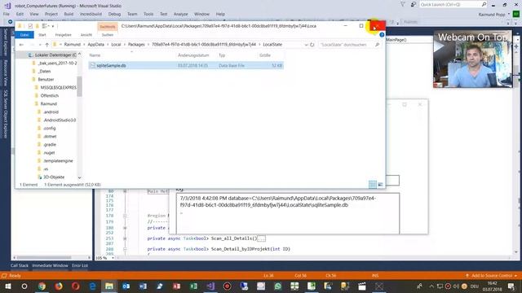Switch to File Explorer taskbar icon

pos(109,286)
